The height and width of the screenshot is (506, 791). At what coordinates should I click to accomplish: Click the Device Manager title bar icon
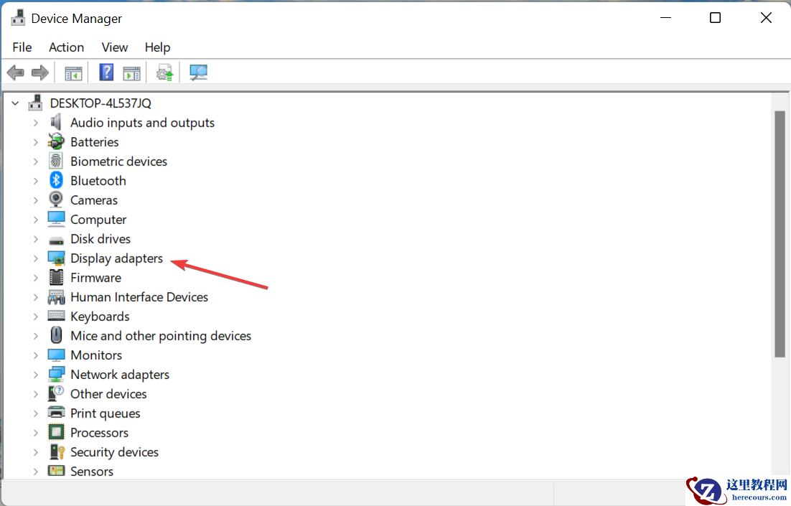click(x=18, y=18)
